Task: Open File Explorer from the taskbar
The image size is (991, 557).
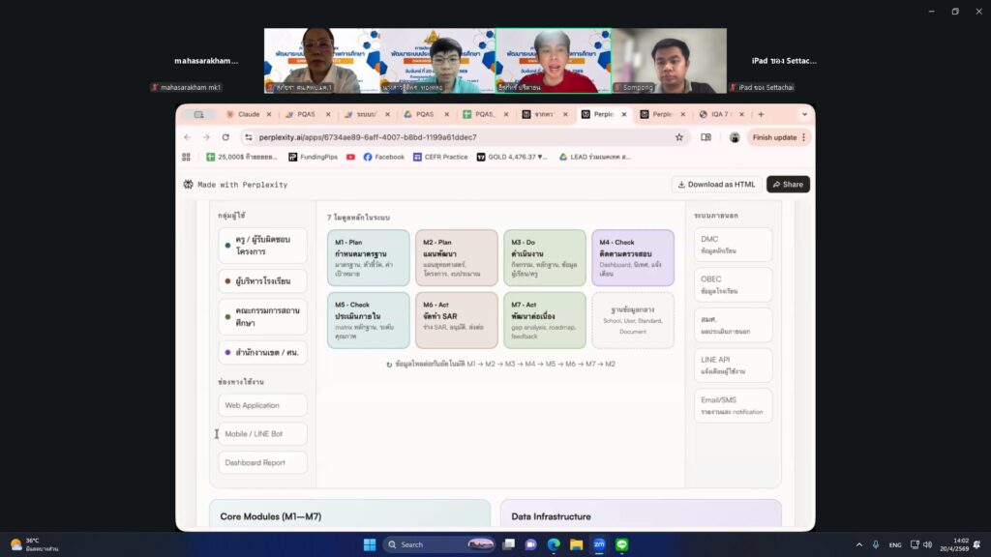Action: coord(576,544)
